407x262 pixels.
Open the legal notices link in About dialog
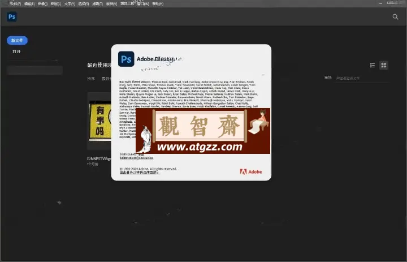pyautogui.click(x=140, y=173)
